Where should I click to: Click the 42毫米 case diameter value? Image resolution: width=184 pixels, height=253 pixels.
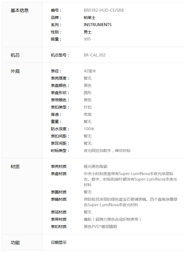[90, 71]
